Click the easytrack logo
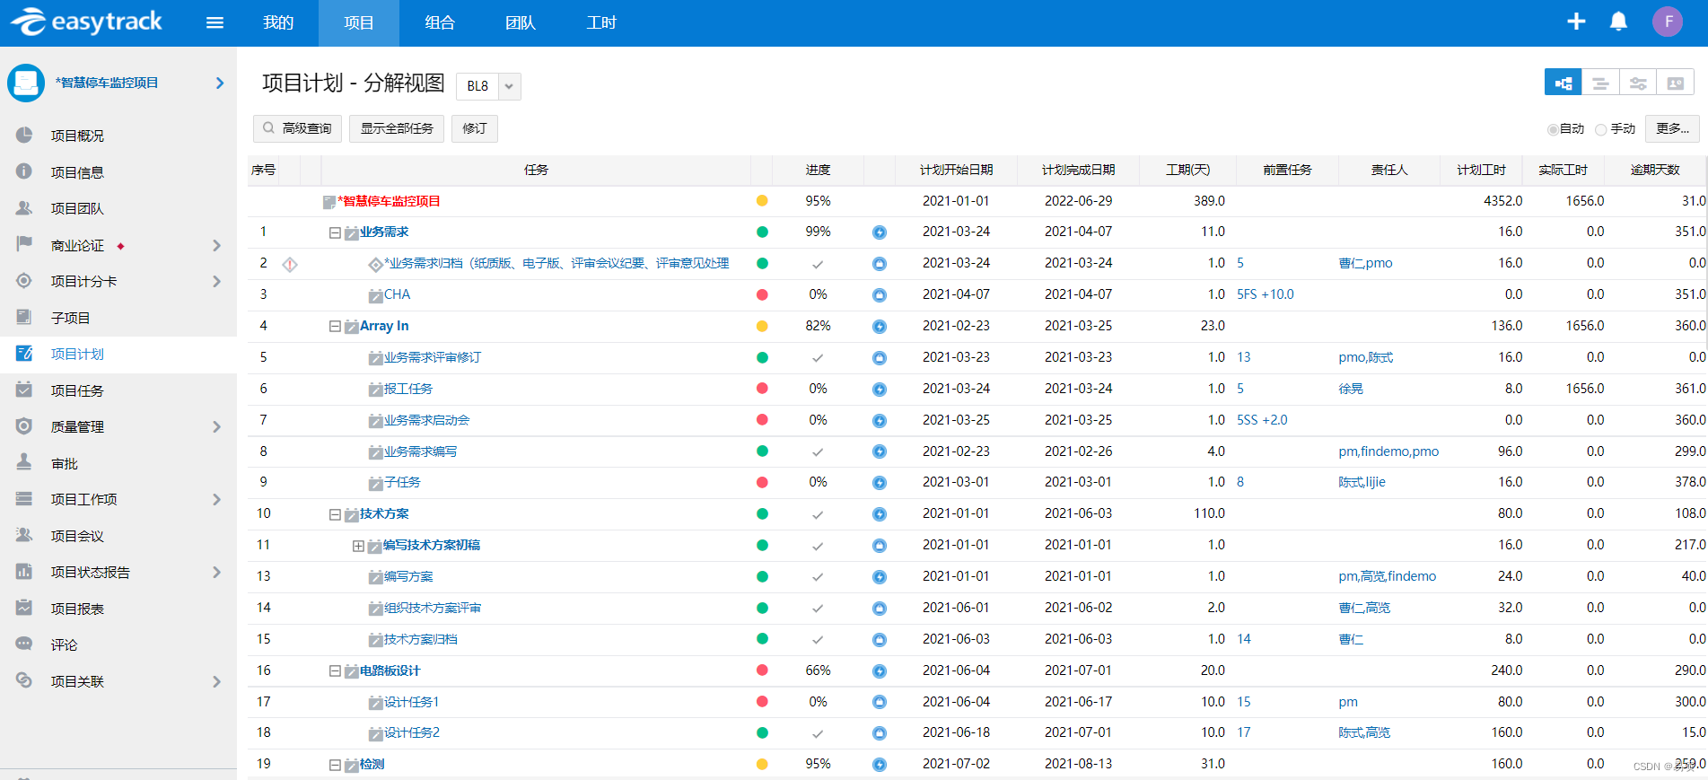Image resolution: width=1708 pixels, height=780 pixels. click(x=86, y=22)
